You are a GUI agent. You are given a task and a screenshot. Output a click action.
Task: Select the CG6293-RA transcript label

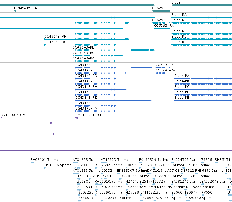pos(164,26)
